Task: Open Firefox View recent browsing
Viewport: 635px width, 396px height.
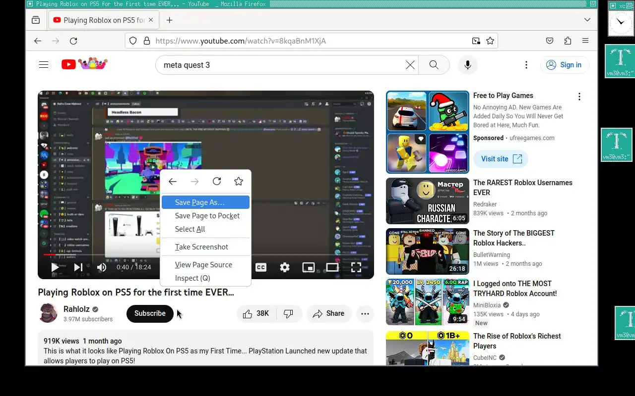Action: 36,20
